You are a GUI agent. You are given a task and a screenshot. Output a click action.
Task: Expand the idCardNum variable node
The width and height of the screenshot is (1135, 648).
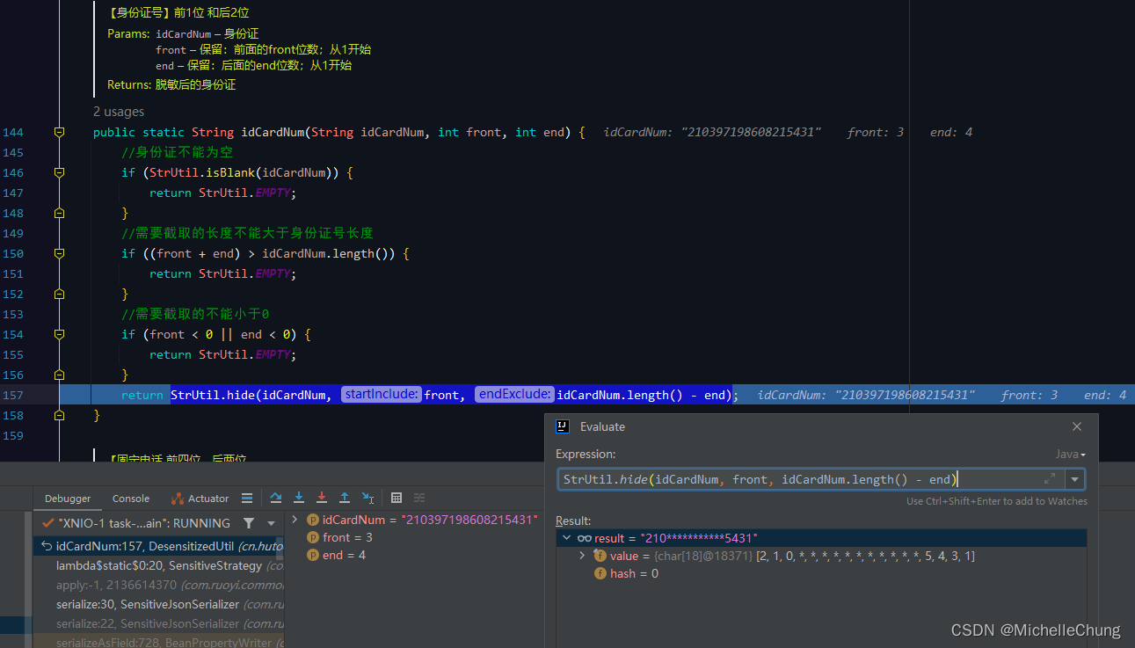(x=295, y=520)
